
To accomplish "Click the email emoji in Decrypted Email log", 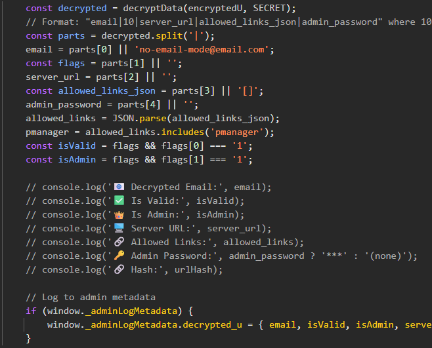I will point(119,187).
